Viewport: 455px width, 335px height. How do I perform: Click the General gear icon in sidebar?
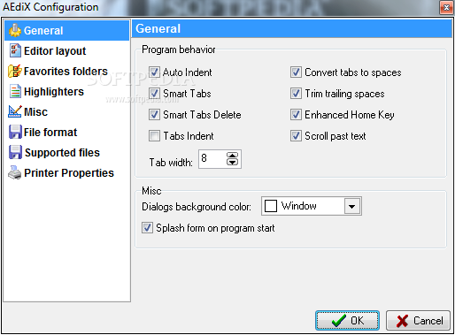pos(15,30)
